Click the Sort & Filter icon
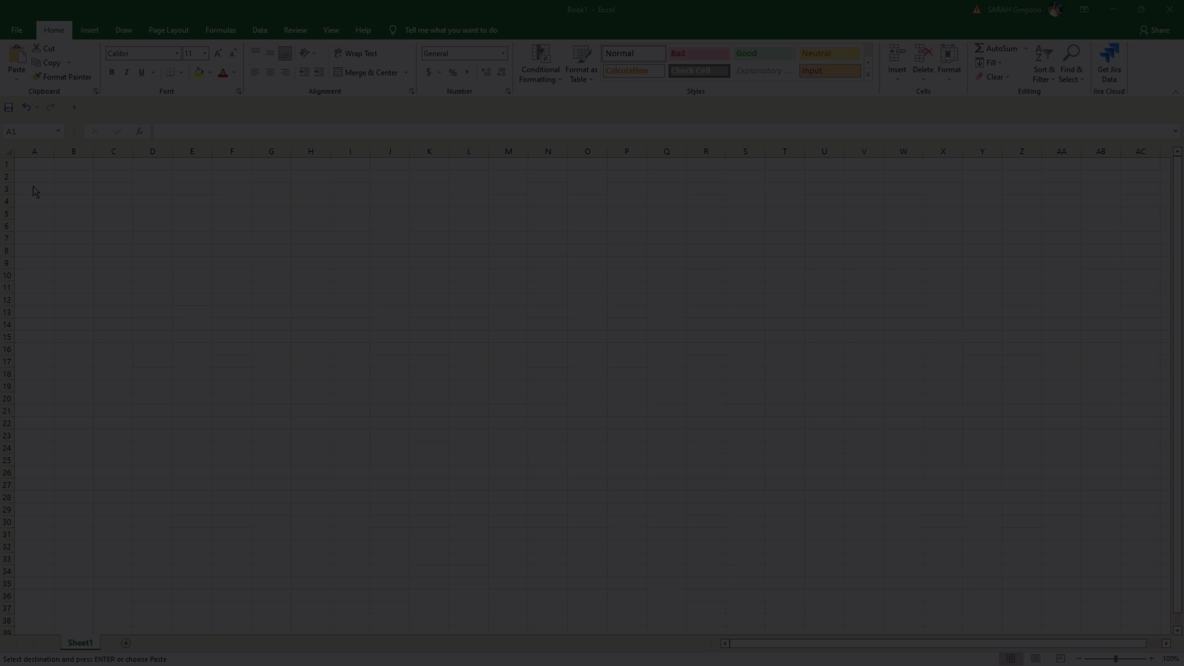The image size is (1184, 666). [1043, 54]
